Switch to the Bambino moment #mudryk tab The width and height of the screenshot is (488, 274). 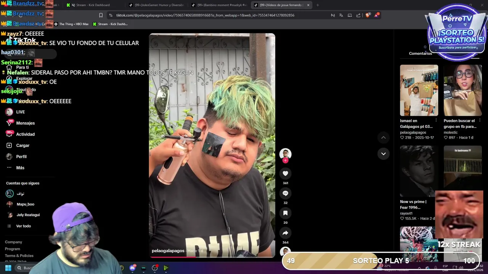(x=219, y=5)
